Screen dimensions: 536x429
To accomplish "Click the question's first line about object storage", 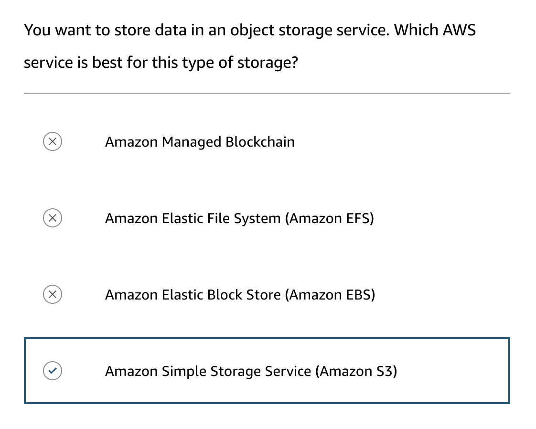I will pyautogui.click(x=249, y=30).
